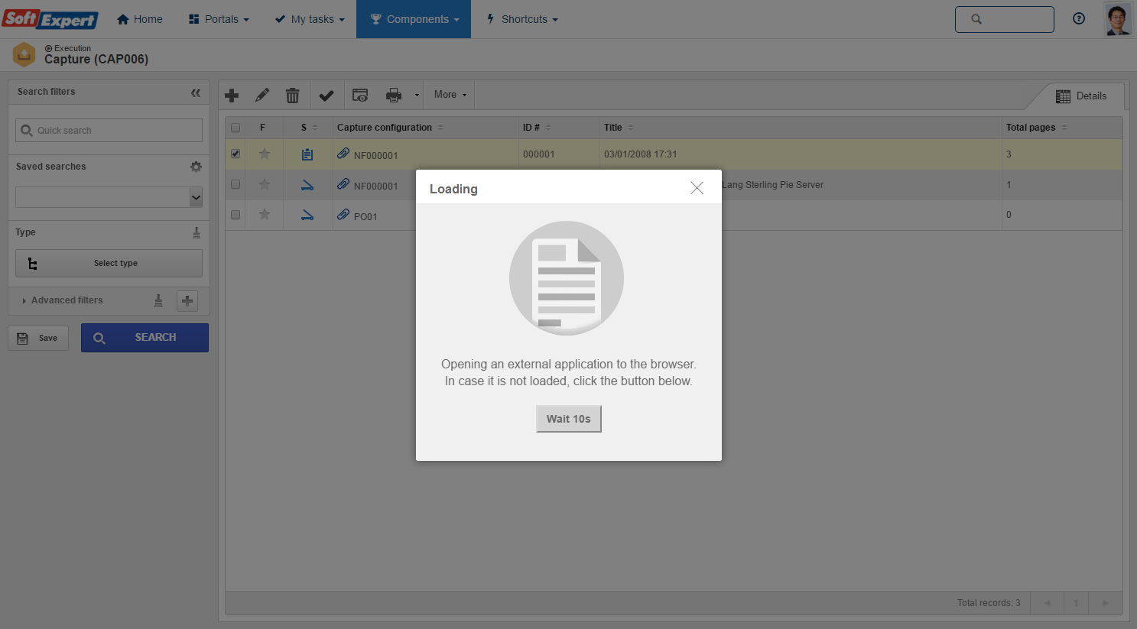Clear the Type filter broom icon

197,232
